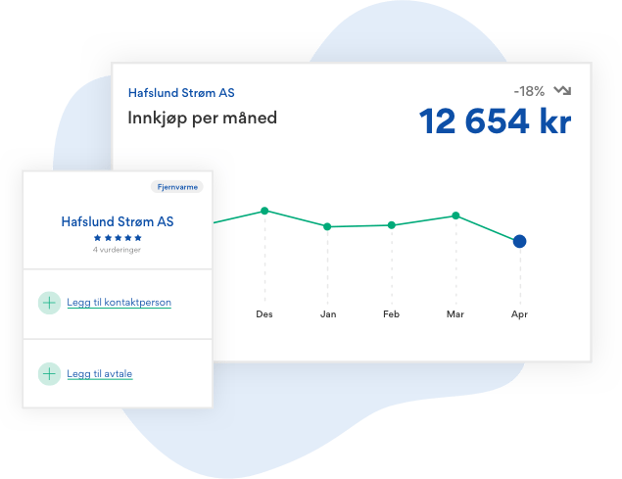Click the Innkjøp per måned heading

tap(203, 119)
